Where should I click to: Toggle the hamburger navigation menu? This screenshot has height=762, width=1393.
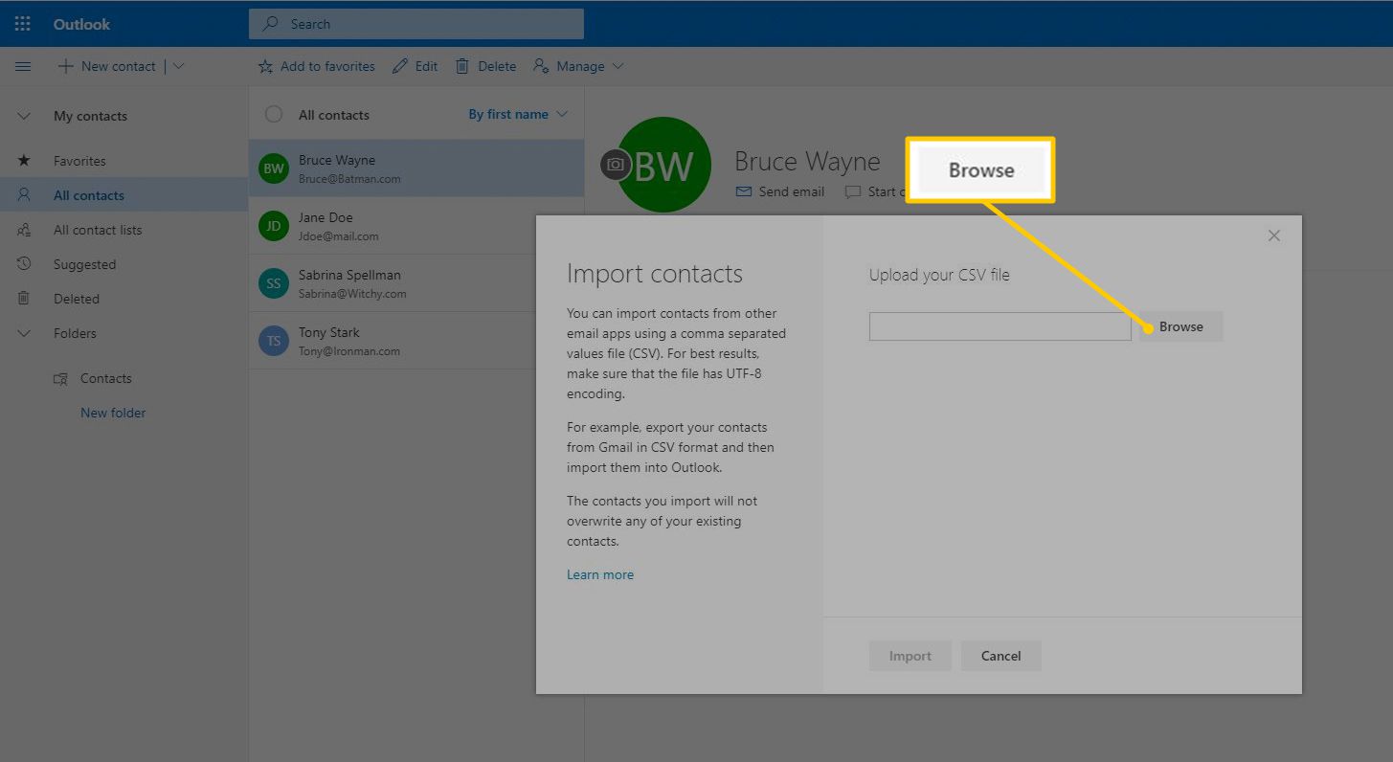coord(24,66)
